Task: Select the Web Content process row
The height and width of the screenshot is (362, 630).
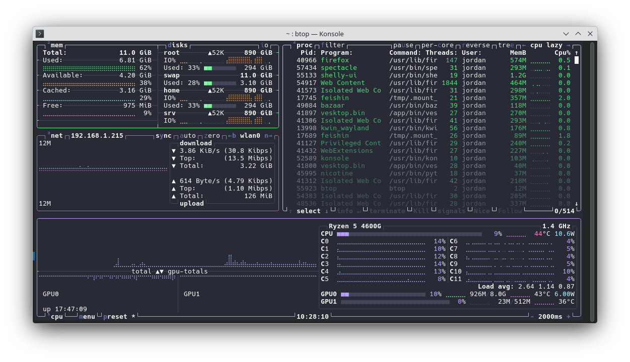Action: coord(434,83)
